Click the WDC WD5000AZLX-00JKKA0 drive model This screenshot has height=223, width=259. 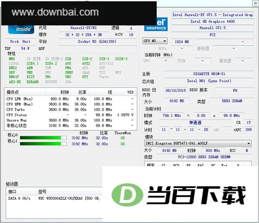coord(60,198)
